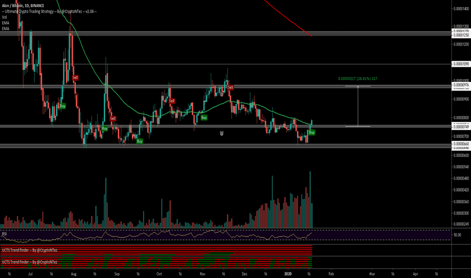Click the 0.00000749 price label
This screenshot has width=471, height=278.
point(461,127)
